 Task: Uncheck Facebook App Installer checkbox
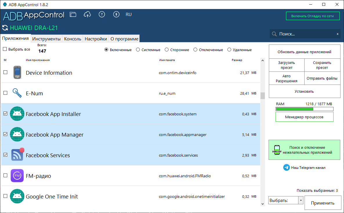(6, 114)
